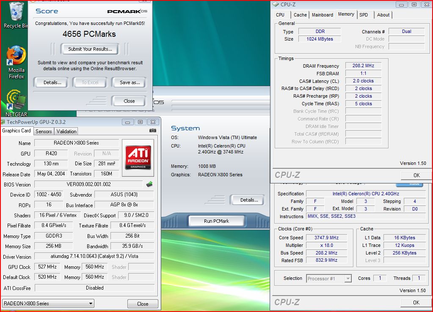Click Save as in PCMark score dialog

129,82
